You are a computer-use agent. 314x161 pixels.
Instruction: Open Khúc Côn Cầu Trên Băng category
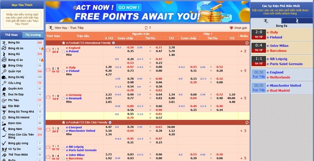pos(22,136)
